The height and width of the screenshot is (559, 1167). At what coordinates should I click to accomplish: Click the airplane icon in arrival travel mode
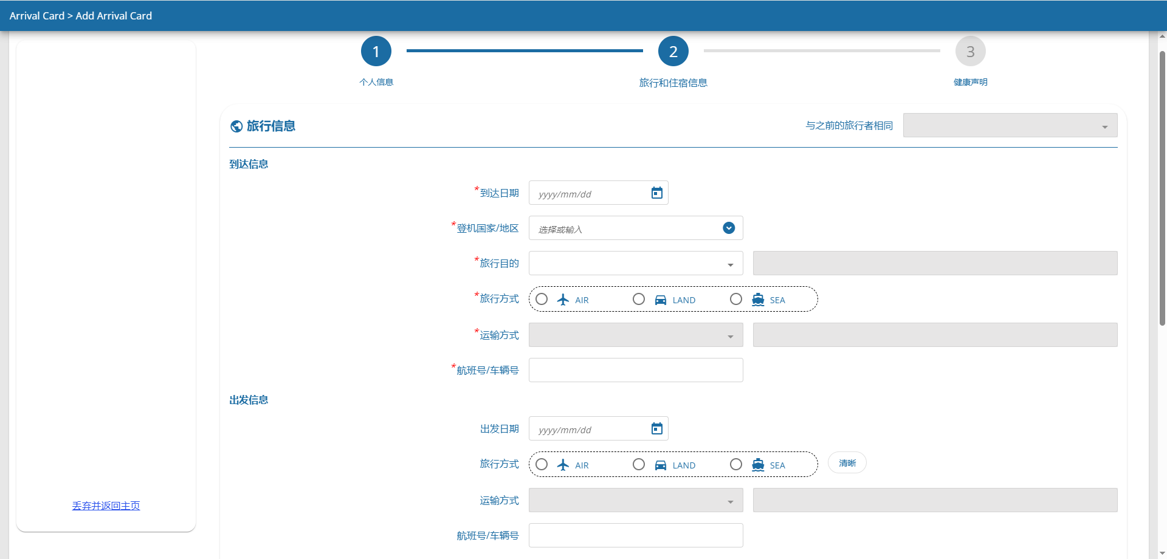563,300
